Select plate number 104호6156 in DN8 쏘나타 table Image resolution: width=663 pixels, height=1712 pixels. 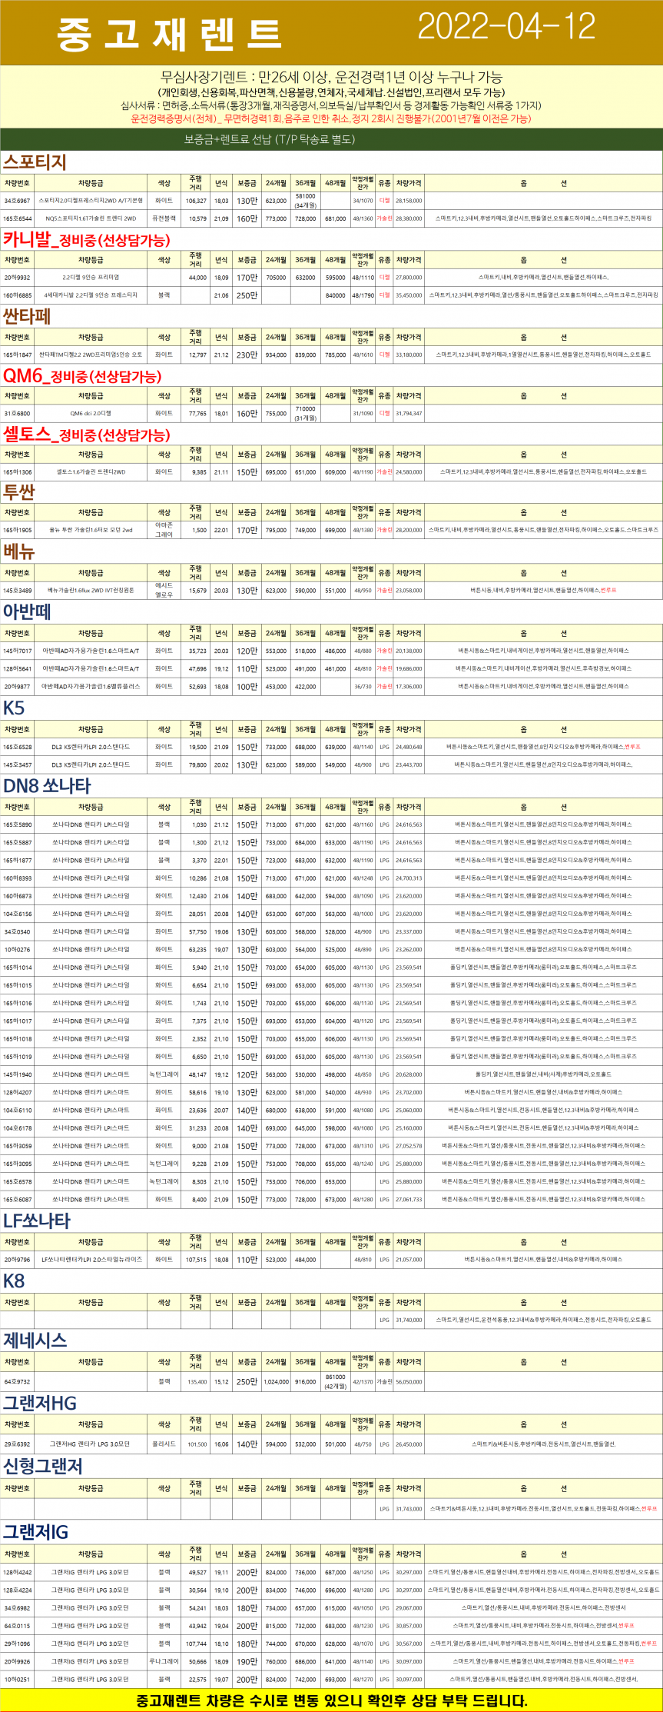coord(17,914)
